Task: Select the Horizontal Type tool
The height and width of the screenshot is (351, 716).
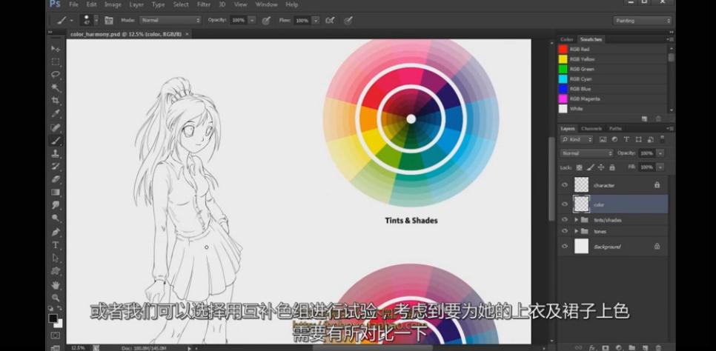Action: click(56, 245)
